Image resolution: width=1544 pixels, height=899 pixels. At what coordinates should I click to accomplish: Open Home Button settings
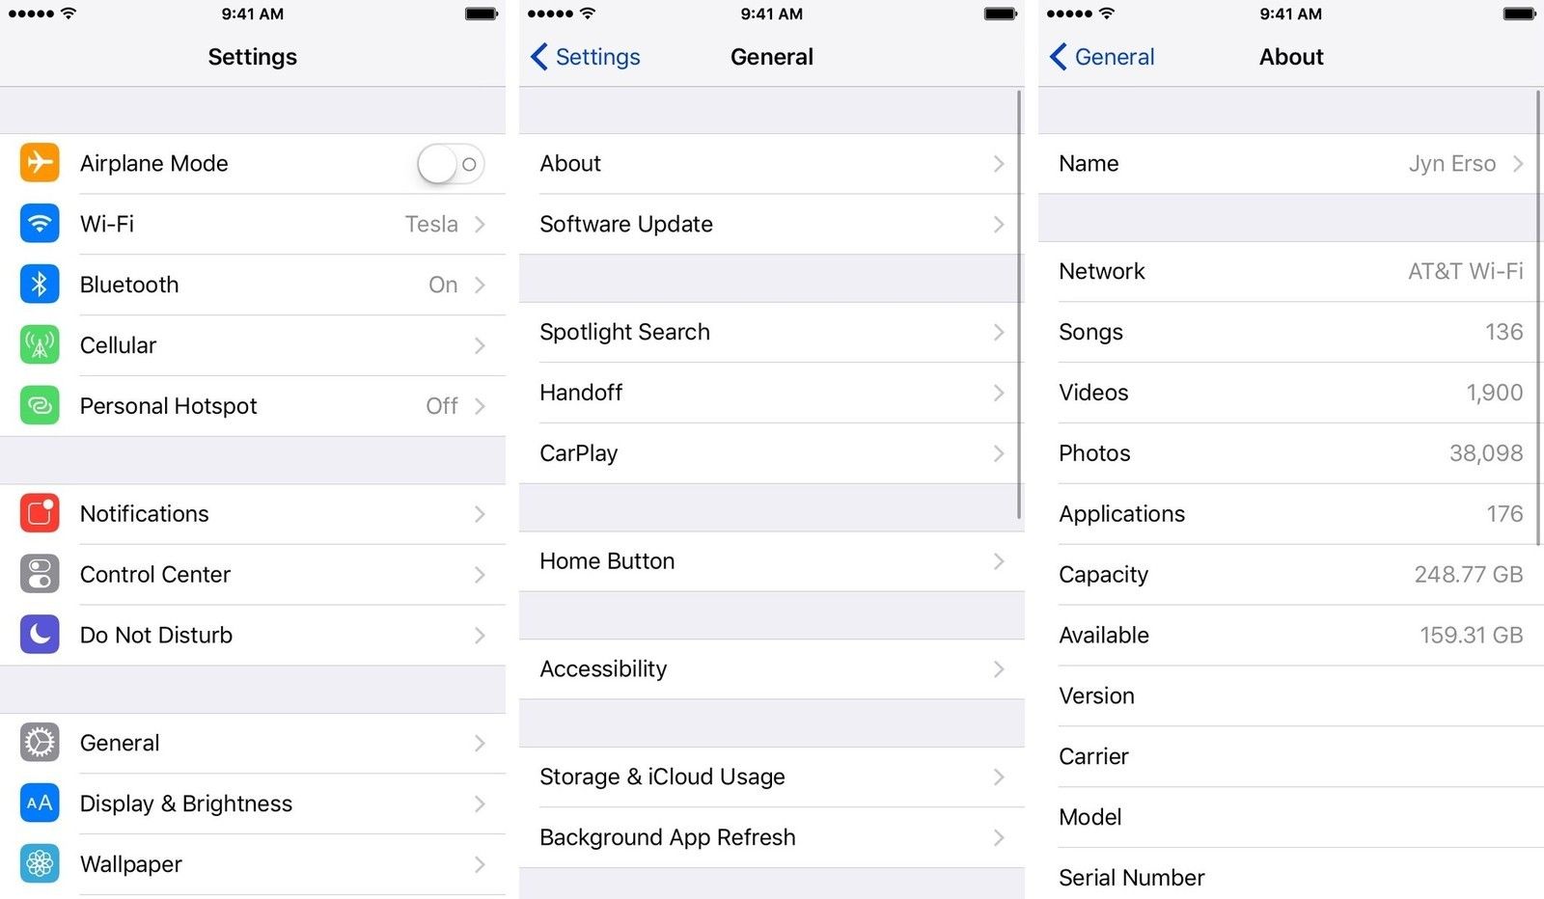pyautogui.click(x=772, y=561)
